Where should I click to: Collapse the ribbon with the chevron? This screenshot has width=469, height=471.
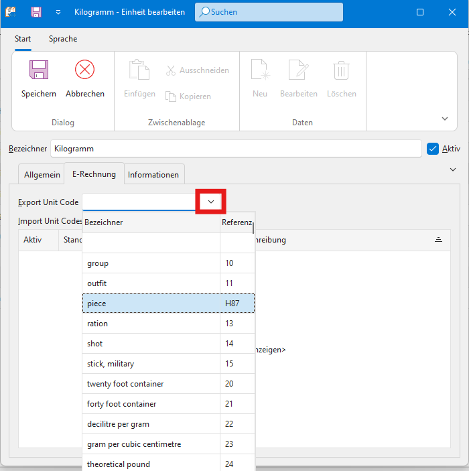[444, 119]
